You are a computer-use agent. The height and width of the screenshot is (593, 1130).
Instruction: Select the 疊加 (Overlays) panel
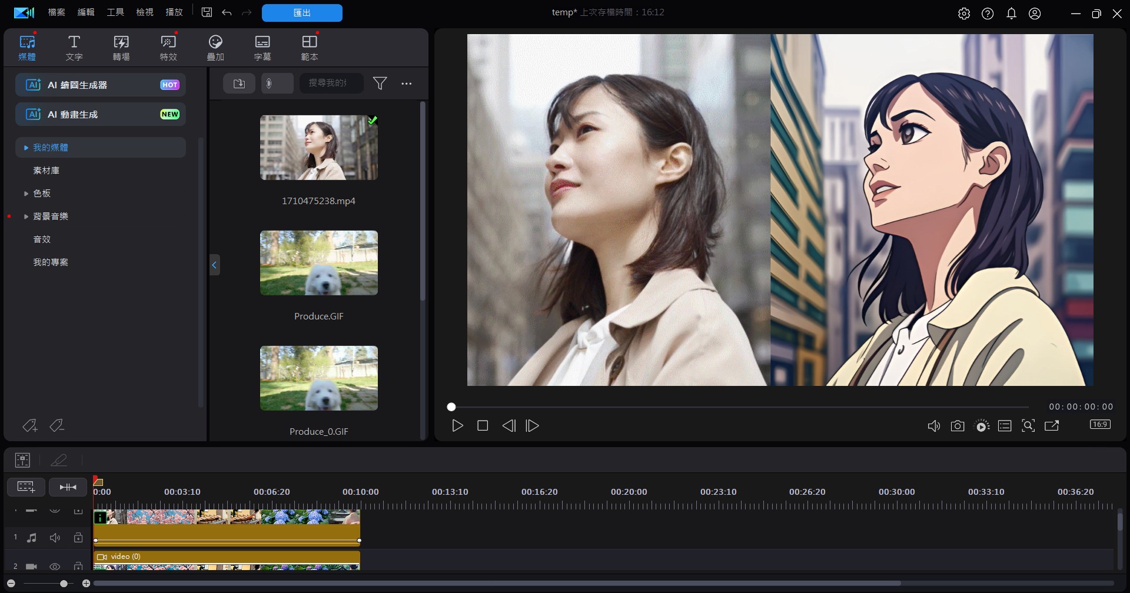pos(215,47)
